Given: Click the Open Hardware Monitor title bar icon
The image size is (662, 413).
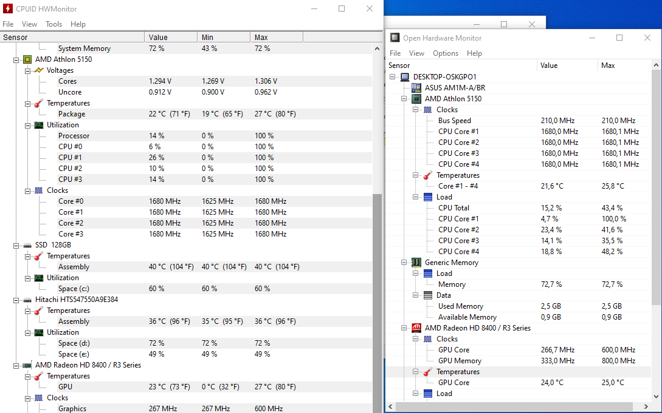Looking at the screenshot, I should (x=395, y=38).
